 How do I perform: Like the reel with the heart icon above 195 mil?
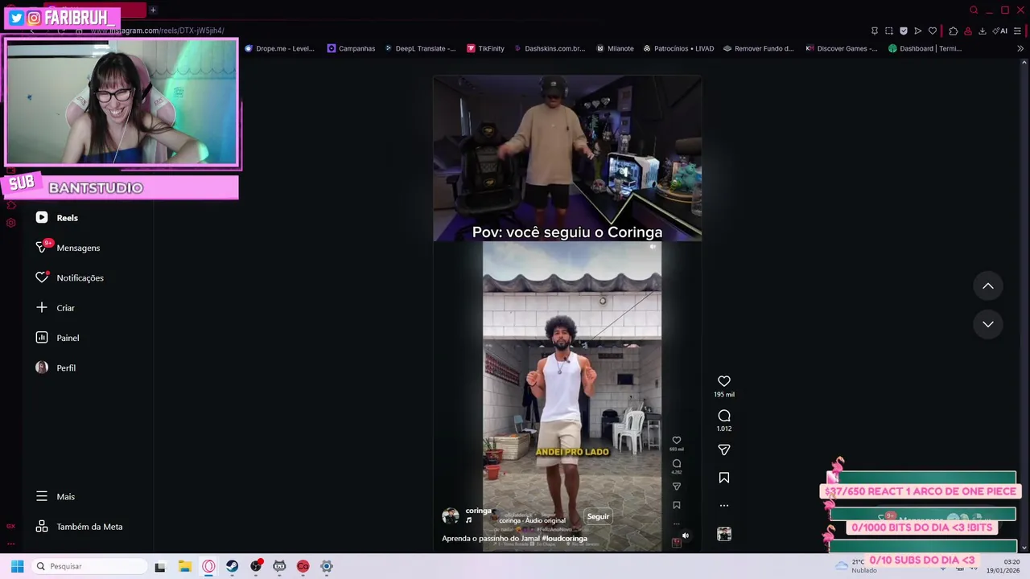(724, 381)
